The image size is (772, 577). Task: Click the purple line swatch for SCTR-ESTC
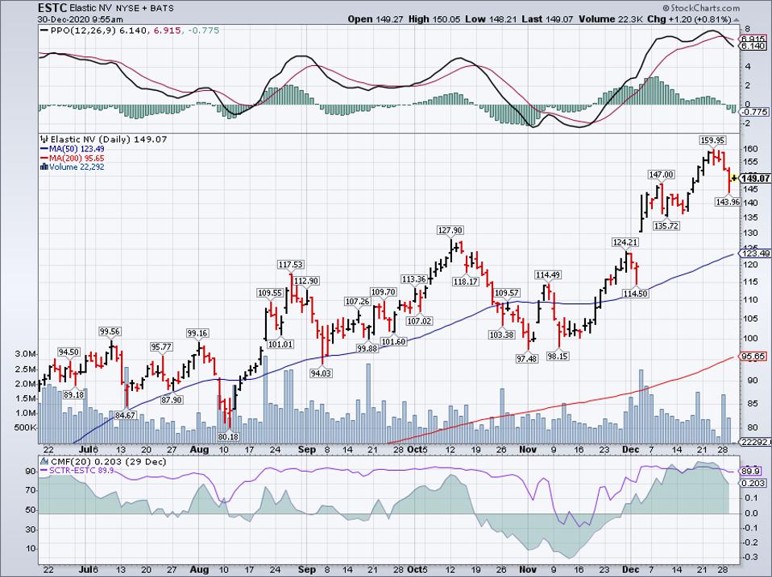(x=44, y=471)
